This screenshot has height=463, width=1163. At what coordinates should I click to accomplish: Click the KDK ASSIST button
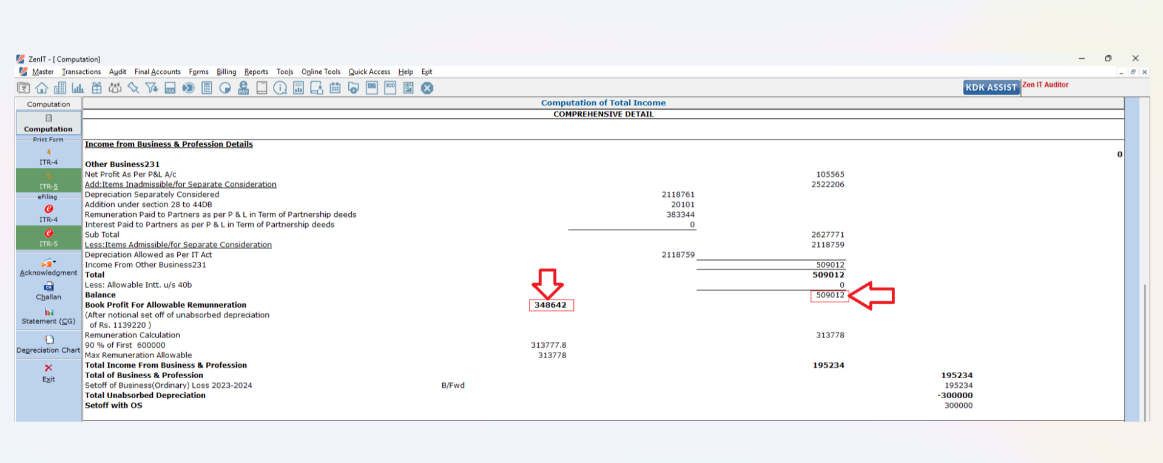click(991, 87)
